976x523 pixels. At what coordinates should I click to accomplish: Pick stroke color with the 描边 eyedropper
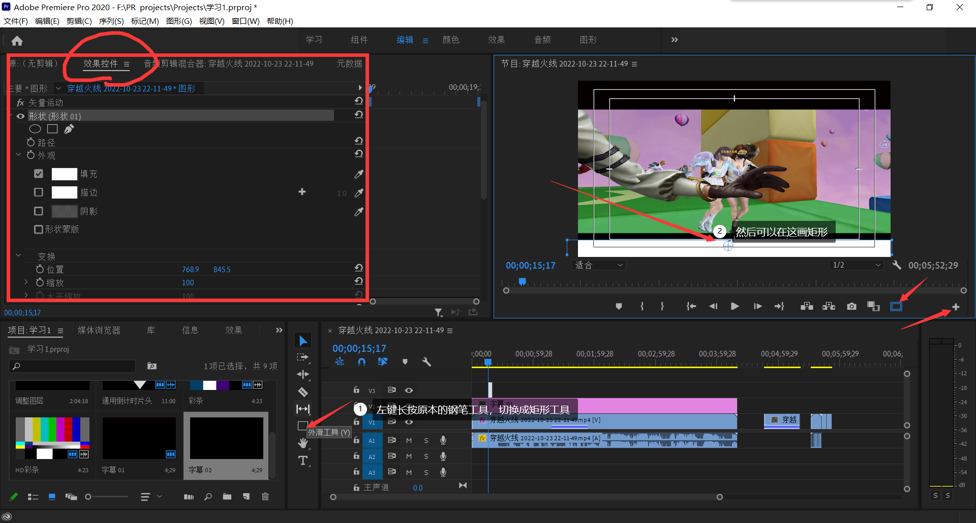(x=359, y=193)
